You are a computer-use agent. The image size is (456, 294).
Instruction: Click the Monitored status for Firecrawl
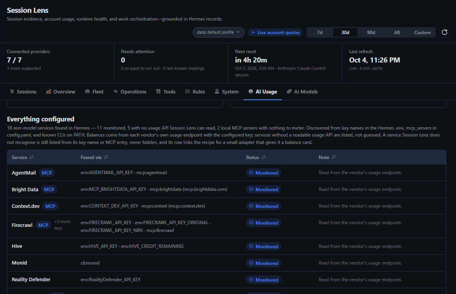pyautogui.click(x=263, y=223)
